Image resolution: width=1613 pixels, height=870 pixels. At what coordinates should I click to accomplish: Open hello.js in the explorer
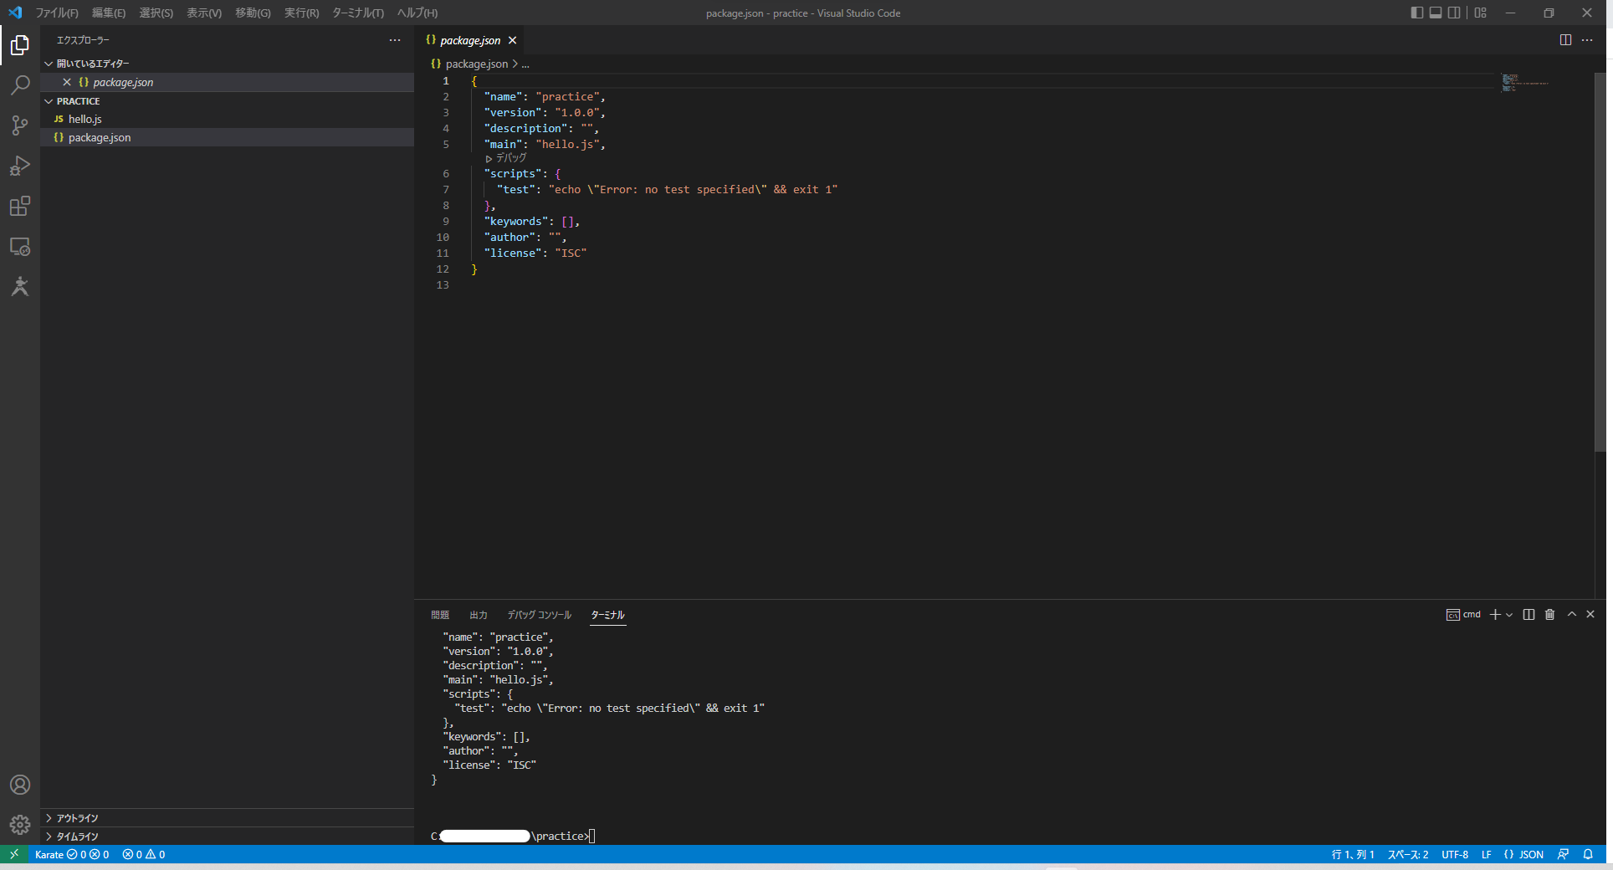coord(84,119)
